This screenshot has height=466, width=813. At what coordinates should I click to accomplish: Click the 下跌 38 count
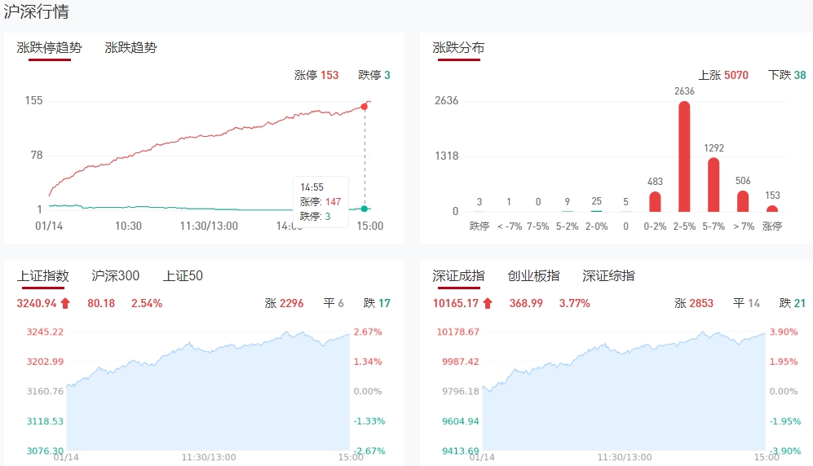point(787,75)
